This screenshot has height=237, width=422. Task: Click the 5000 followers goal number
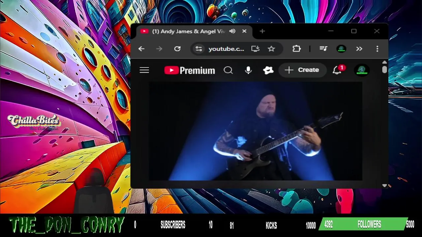(x=410, y=224)
